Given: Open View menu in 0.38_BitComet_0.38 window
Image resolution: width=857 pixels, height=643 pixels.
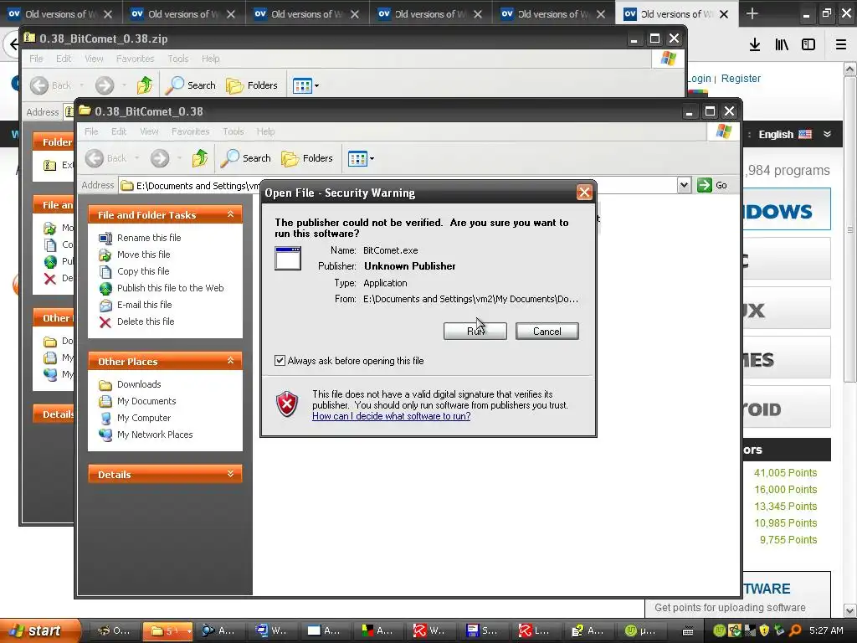Looking at the screenshot, I should click(149, 131).
